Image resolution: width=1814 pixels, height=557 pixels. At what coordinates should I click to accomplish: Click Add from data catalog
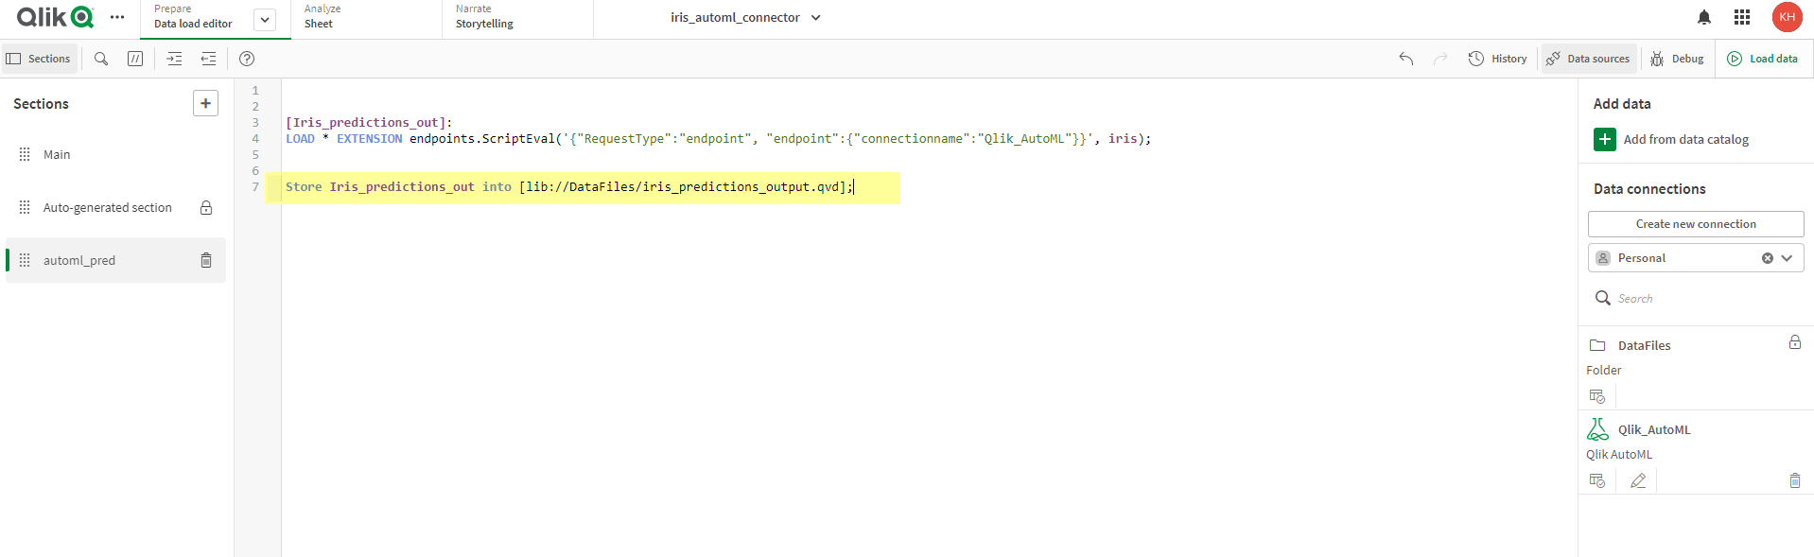click(1671, 139)
